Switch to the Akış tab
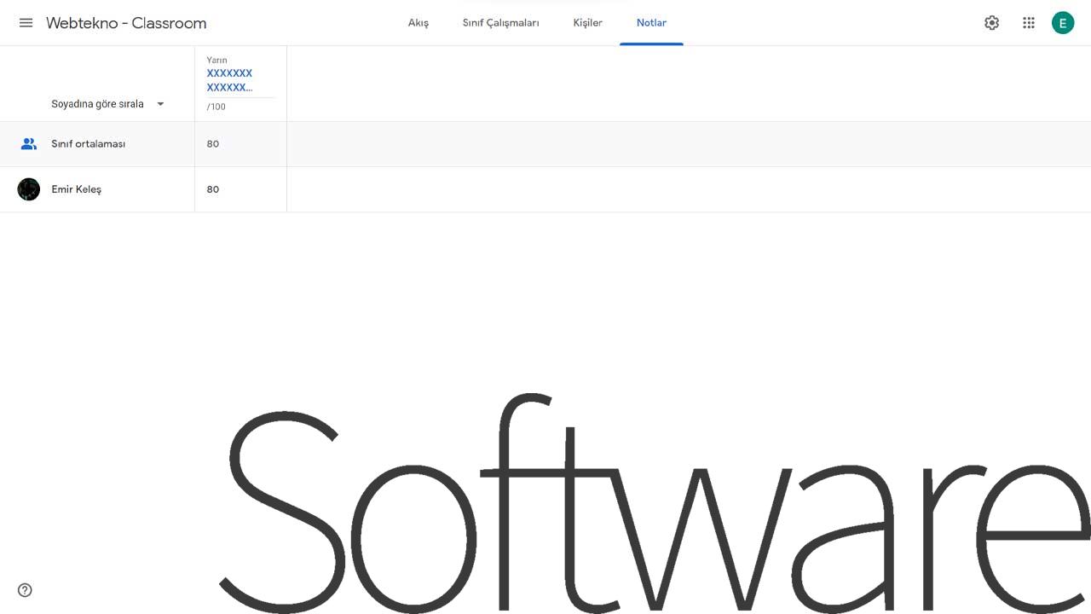1091x614 pixels. (419, 23)
